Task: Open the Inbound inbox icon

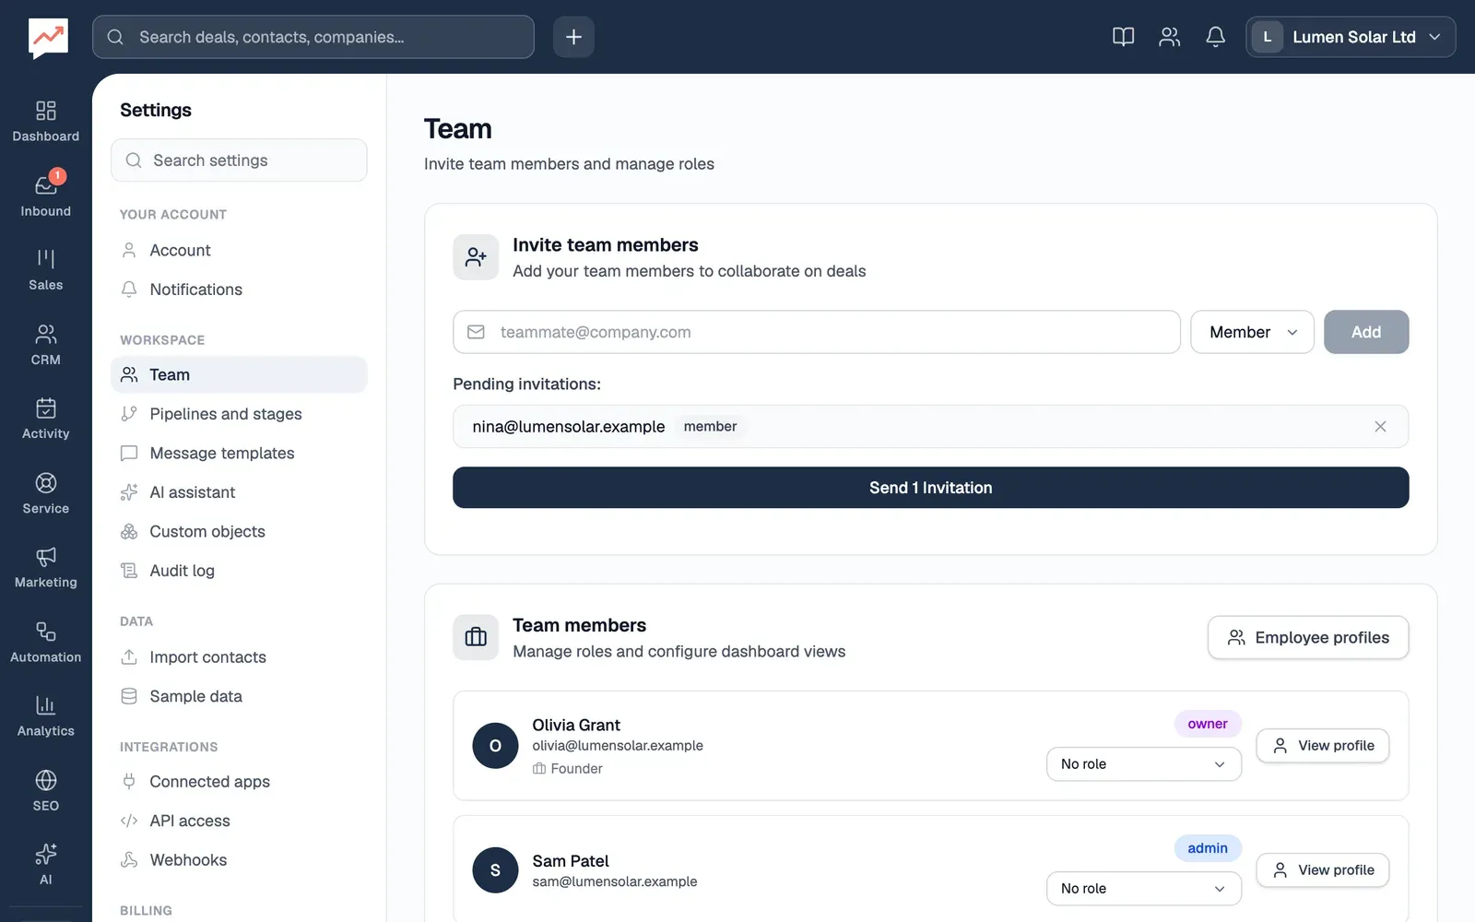Action: coord(45,195)
